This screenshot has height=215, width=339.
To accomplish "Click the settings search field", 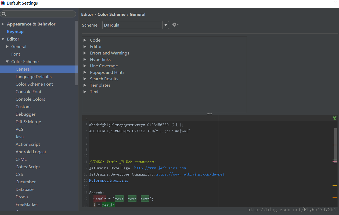I will pos(38,14).
